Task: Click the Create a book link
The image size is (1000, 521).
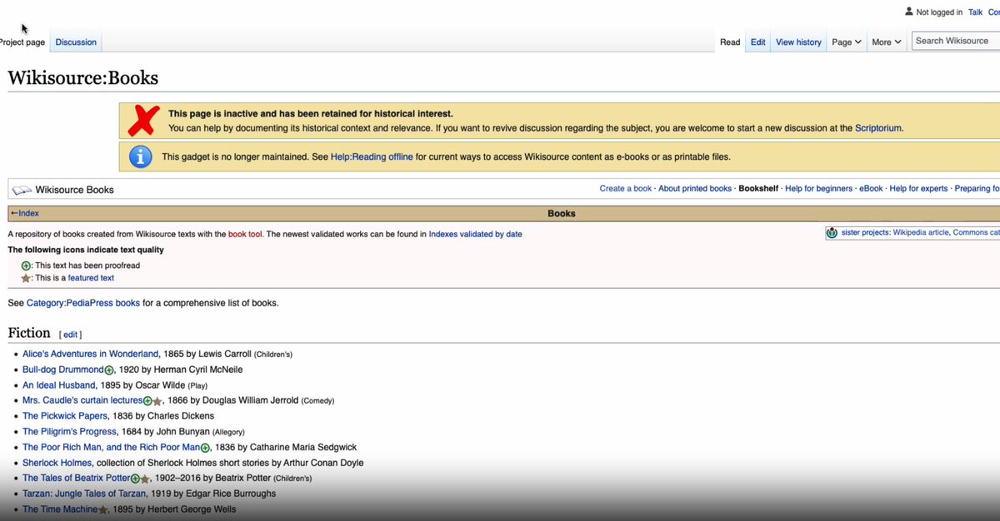Action: click(626, 189)
